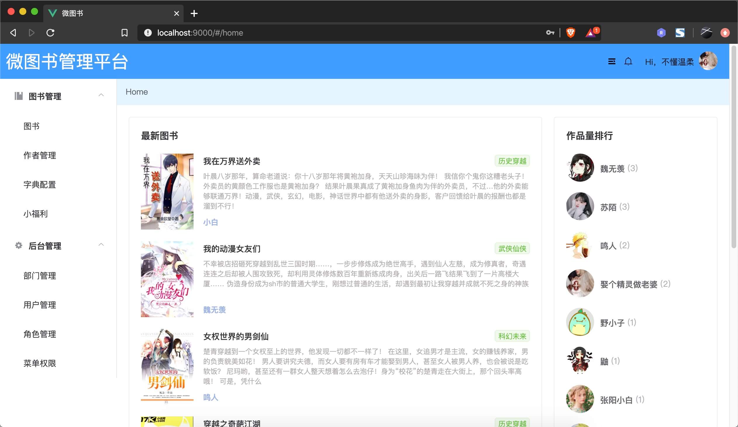Click author link 魏无羡 under book
This screenshot has width=738, height=427.
tap(214, 310)
